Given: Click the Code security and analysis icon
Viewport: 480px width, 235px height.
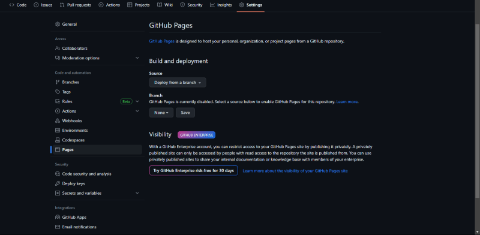Looking at the screenshot, I should (58, 174).
